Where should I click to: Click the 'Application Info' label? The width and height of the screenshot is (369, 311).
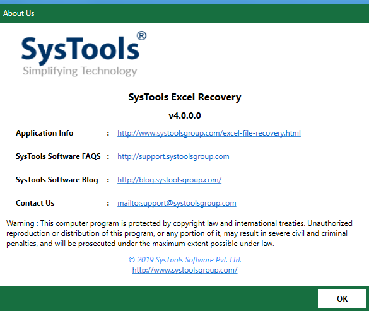[45, 133]
